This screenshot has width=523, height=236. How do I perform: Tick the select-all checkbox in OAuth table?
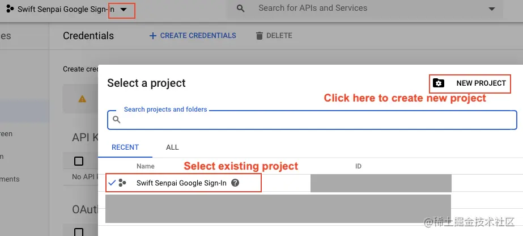79,231
